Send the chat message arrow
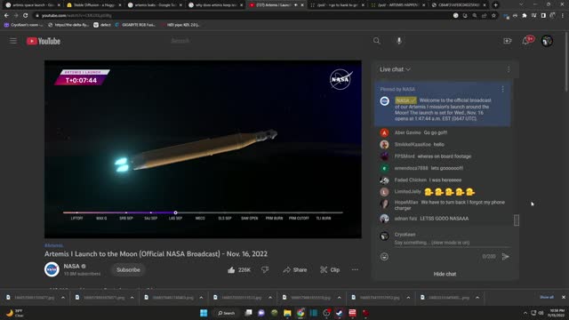 pos(506,257)
